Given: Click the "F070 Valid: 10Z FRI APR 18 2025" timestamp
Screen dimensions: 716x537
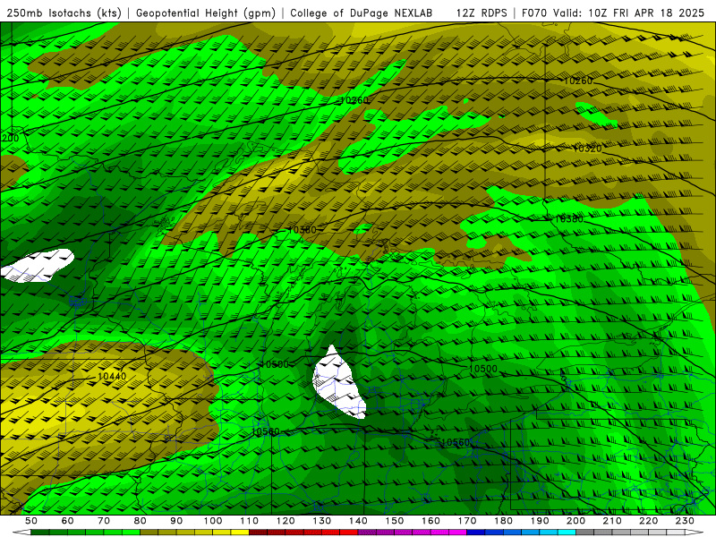Looking at the screenshot, I should click(x=613, y=13).
